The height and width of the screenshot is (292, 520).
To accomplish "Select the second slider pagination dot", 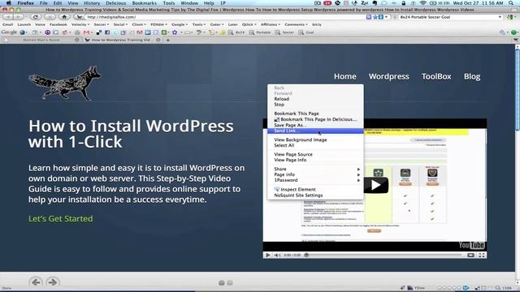I will pyautogui.click(x=229, y=283).
